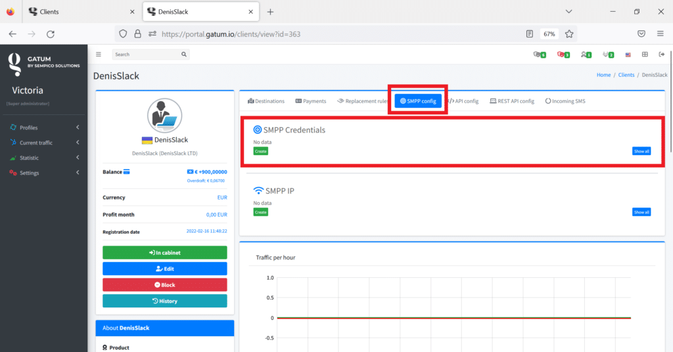Open the user notifications icon with badge 1
673x352 pixels.
pyautogui.click(x=586, y=55)
